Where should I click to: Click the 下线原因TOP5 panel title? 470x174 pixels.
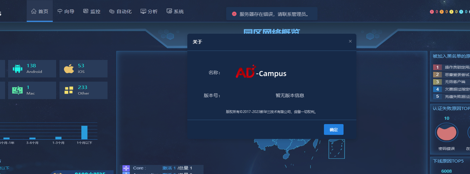[x=448, y=161]
